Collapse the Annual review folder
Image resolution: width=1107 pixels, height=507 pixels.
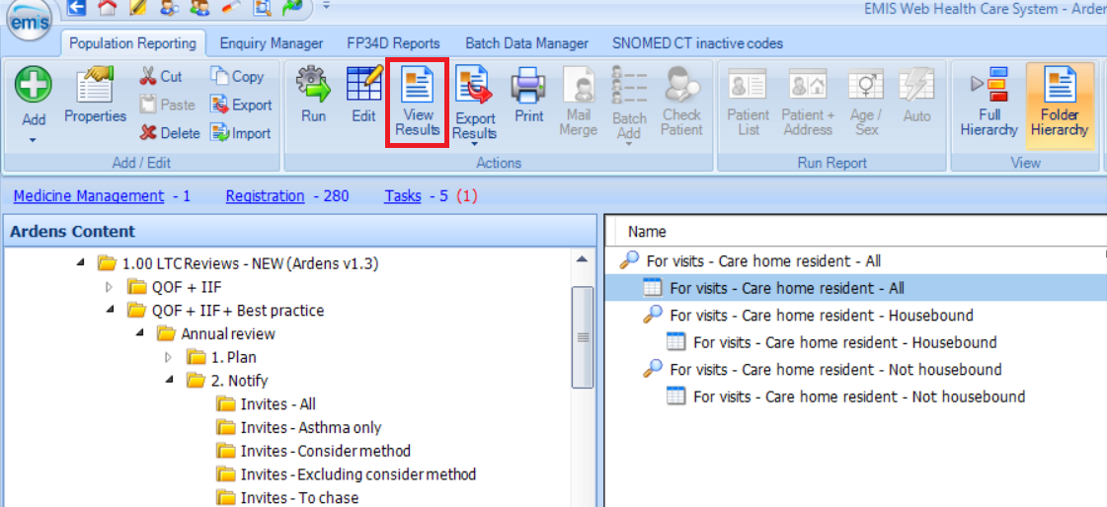point(139,332)
